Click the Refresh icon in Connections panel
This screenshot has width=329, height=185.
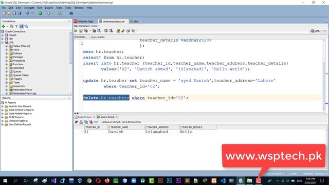12,26
